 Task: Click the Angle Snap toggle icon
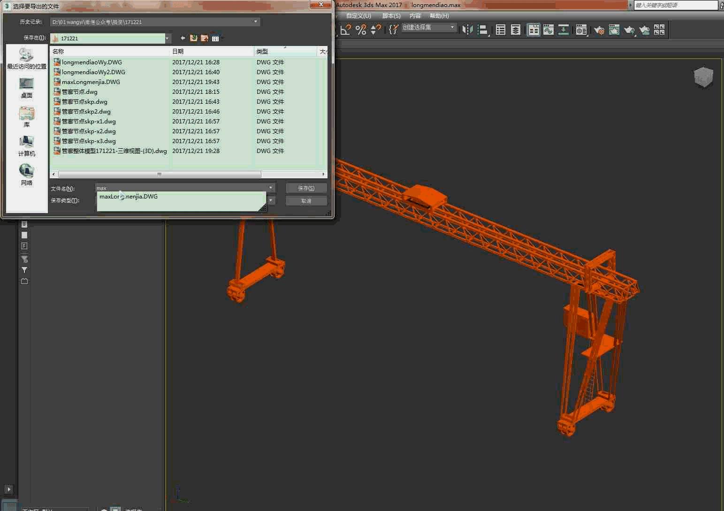346,30
